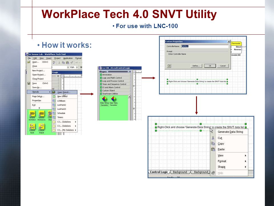Click the stencil icon beside Schedule
Screen dimensions: 274x206
(54, 113)
